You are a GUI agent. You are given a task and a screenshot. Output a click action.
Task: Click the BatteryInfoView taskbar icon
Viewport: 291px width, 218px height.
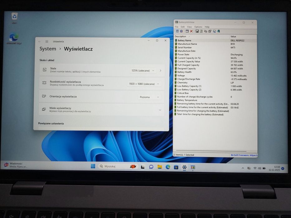pos(193,168)
